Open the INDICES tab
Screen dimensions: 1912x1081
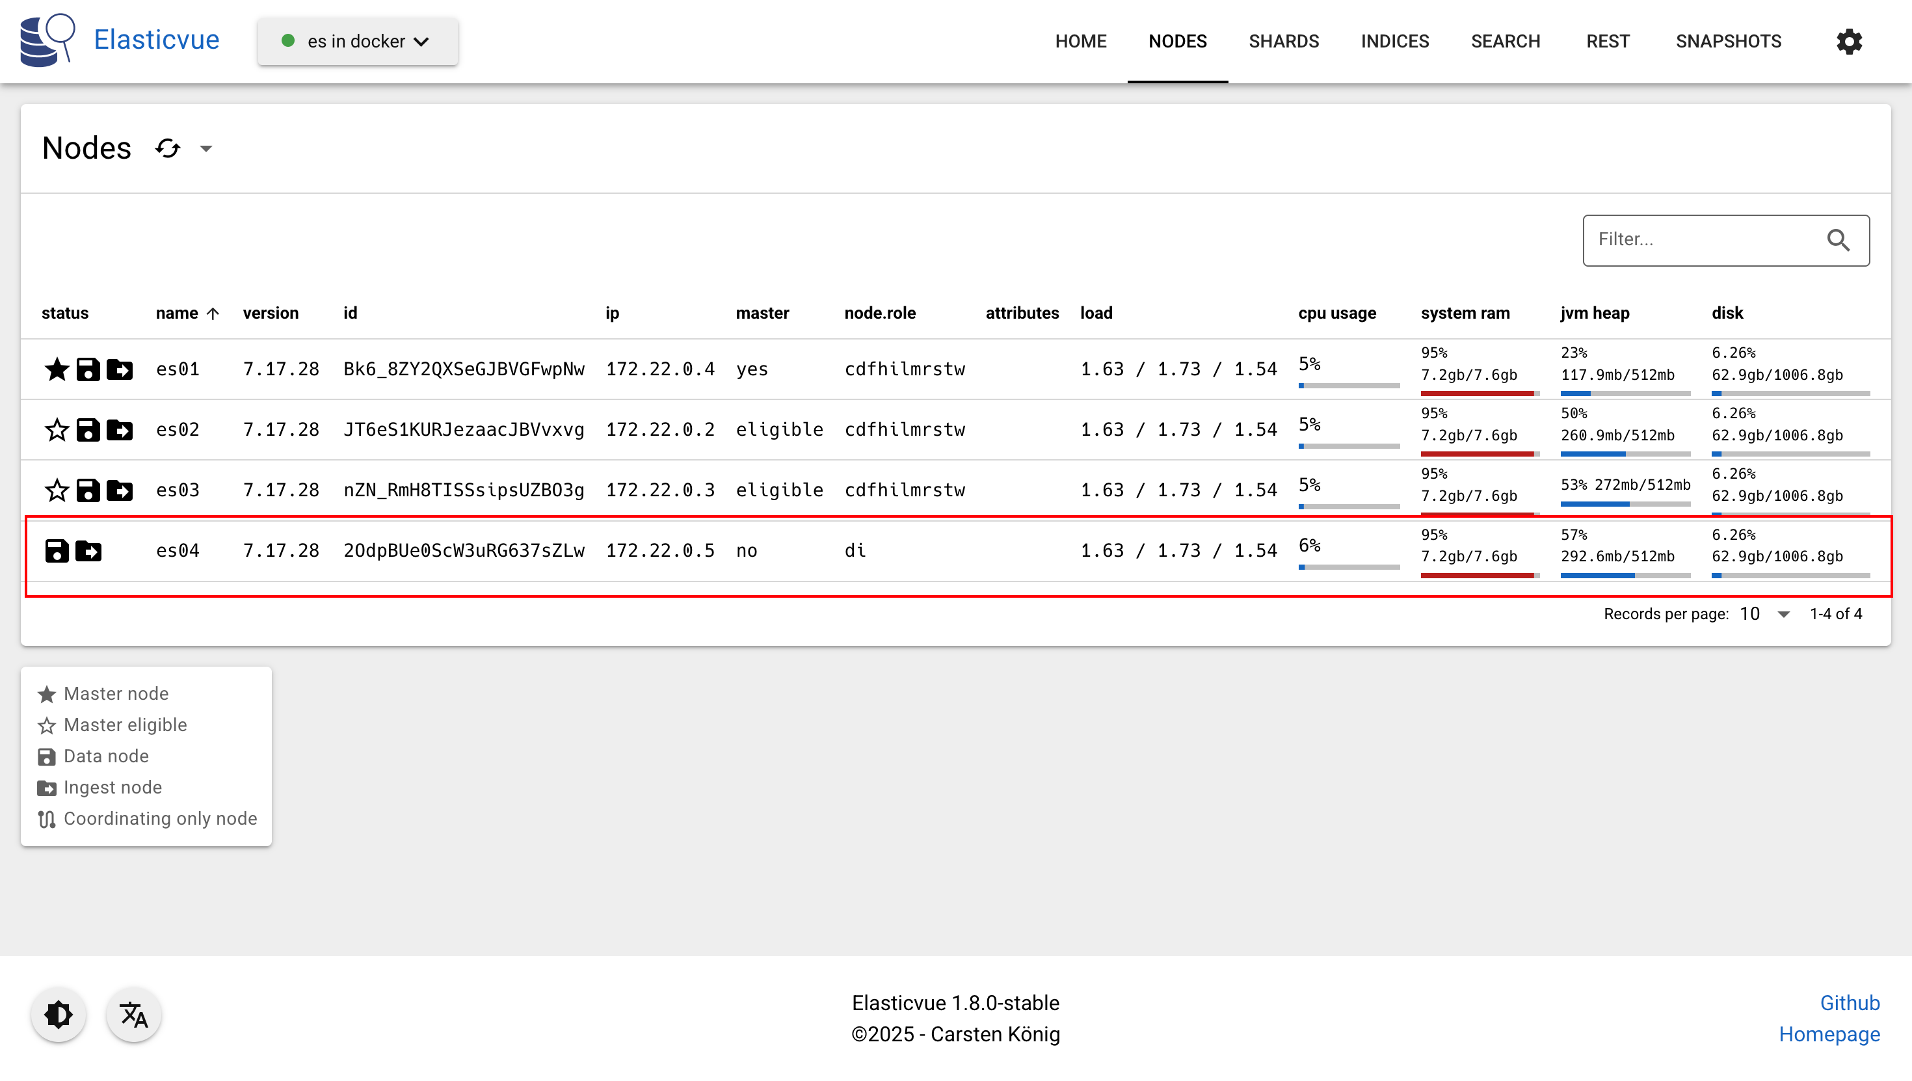tap(1395, 42)
